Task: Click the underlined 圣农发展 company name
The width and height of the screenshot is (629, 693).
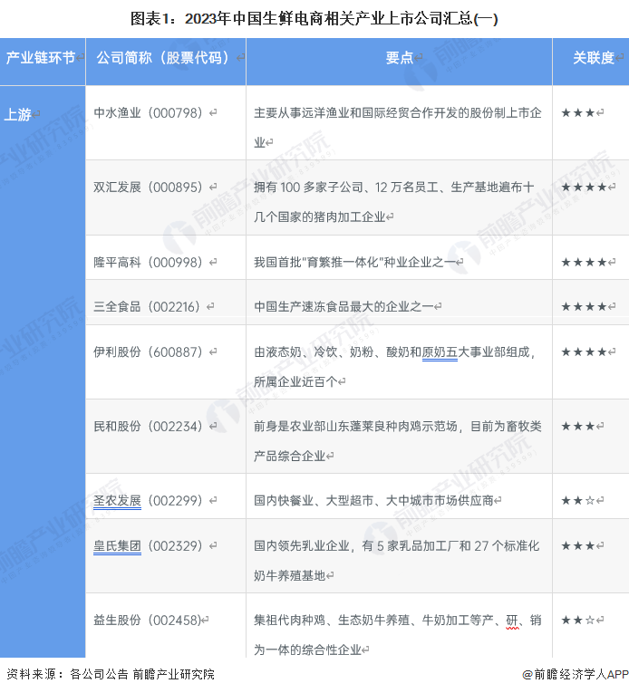Action: (117, 500)
